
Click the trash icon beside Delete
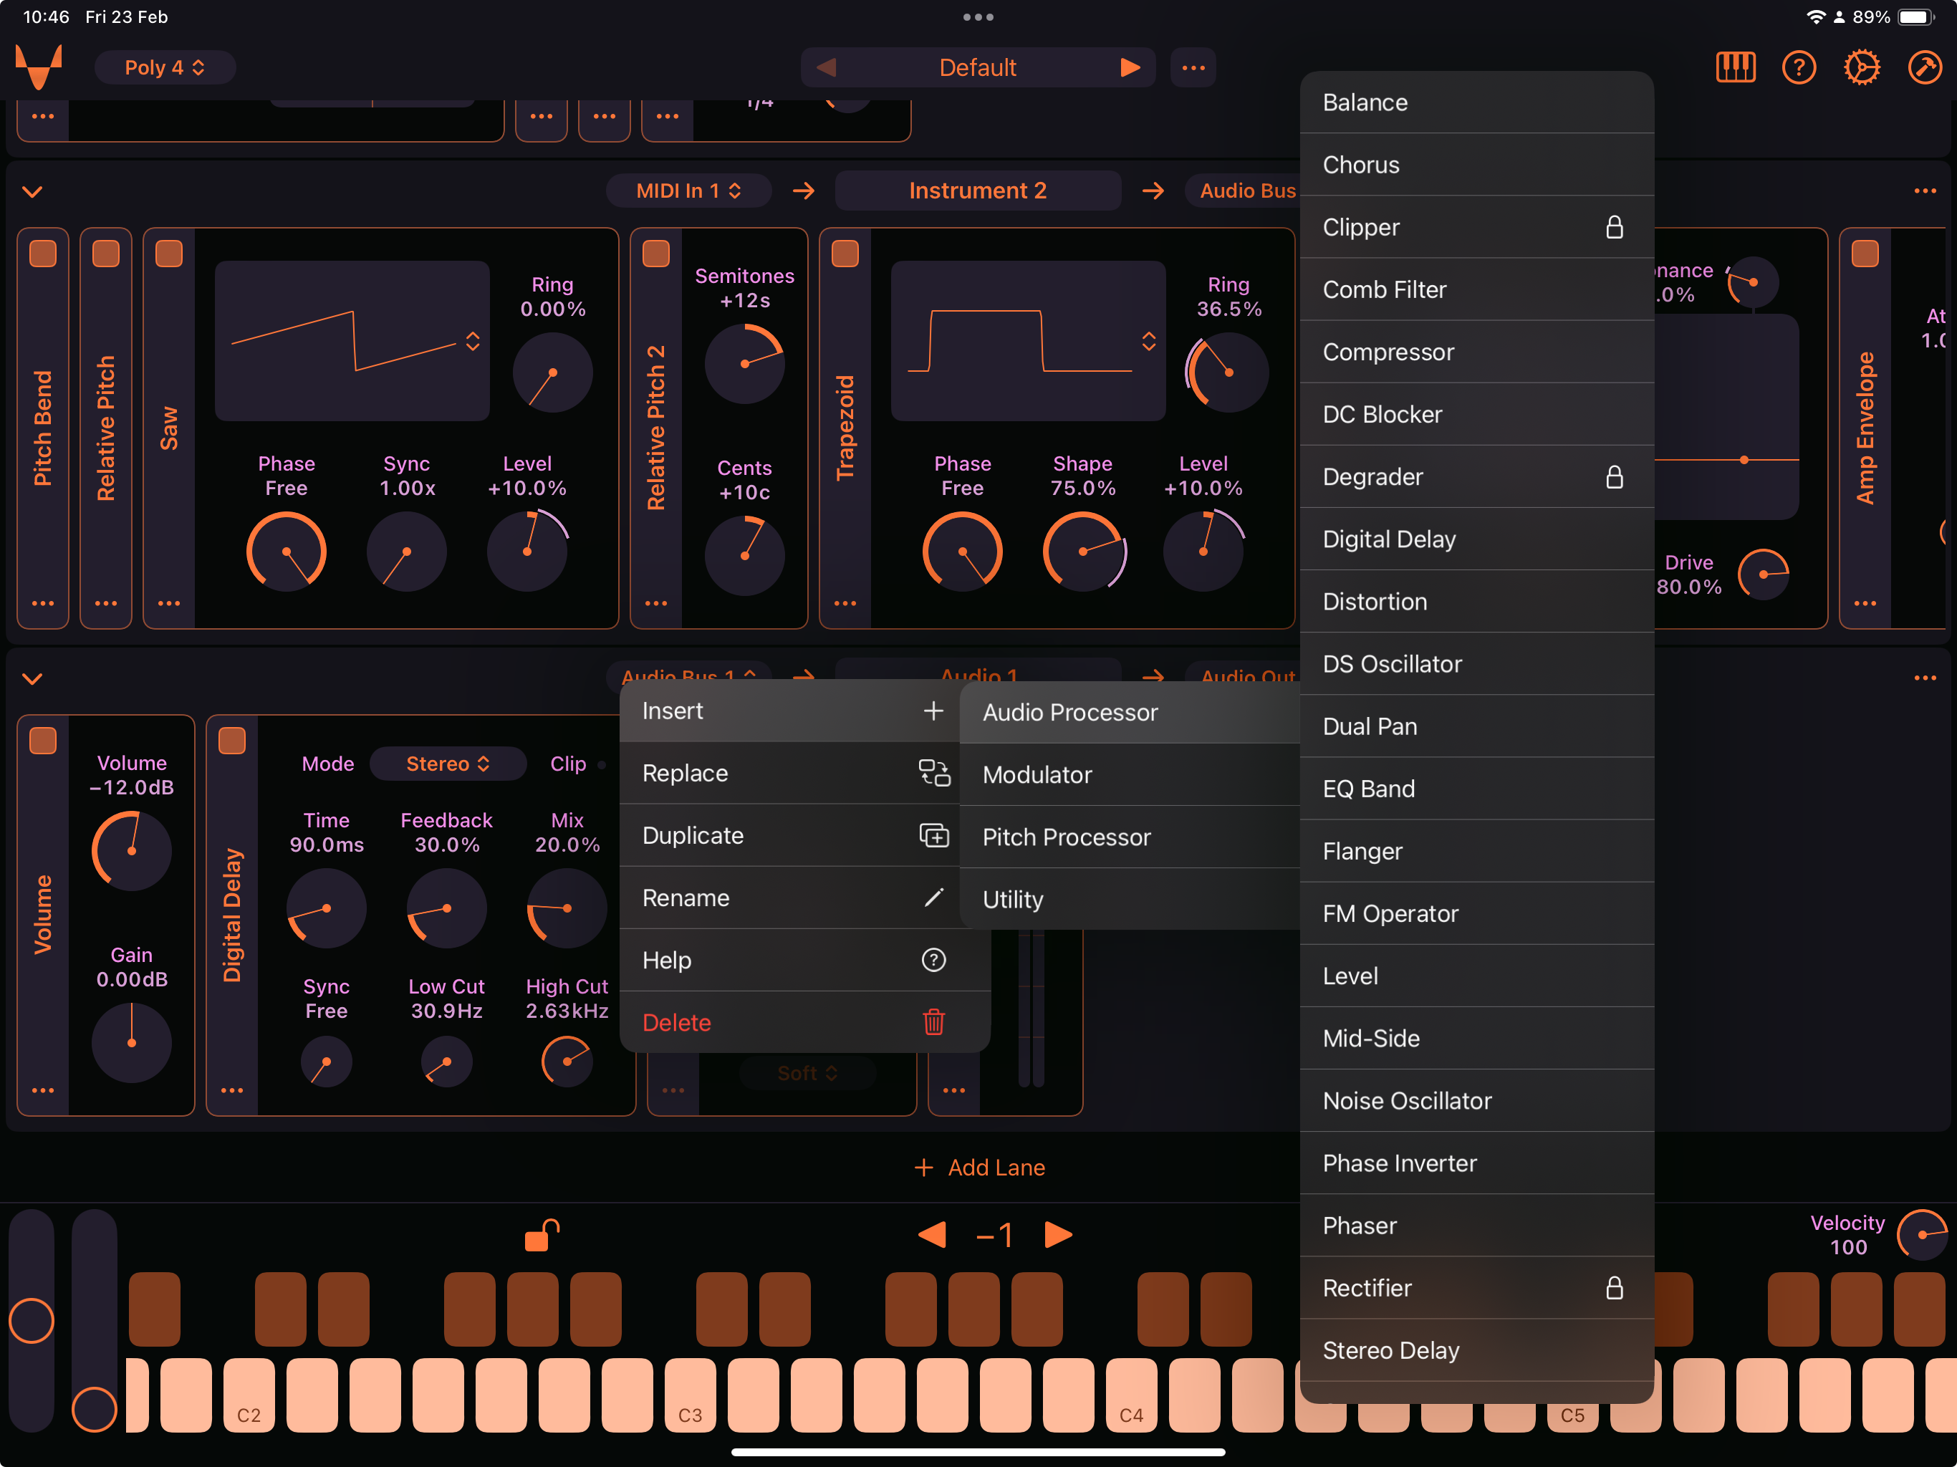coord(933,1022)
